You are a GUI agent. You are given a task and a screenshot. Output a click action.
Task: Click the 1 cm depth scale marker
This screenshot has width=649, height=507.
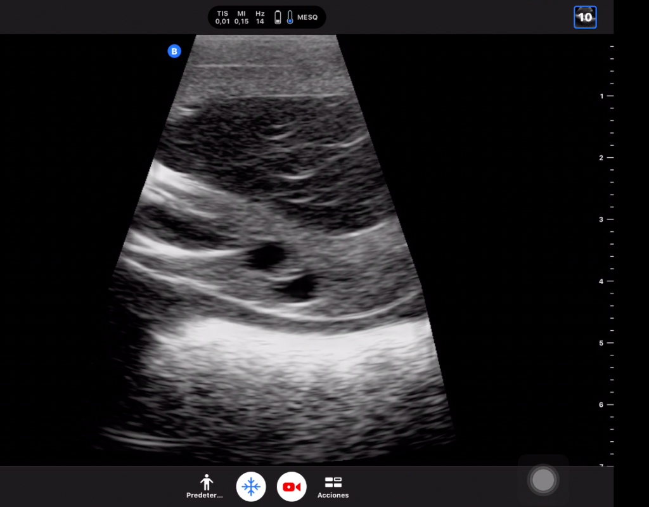click(x=605, y=96)
